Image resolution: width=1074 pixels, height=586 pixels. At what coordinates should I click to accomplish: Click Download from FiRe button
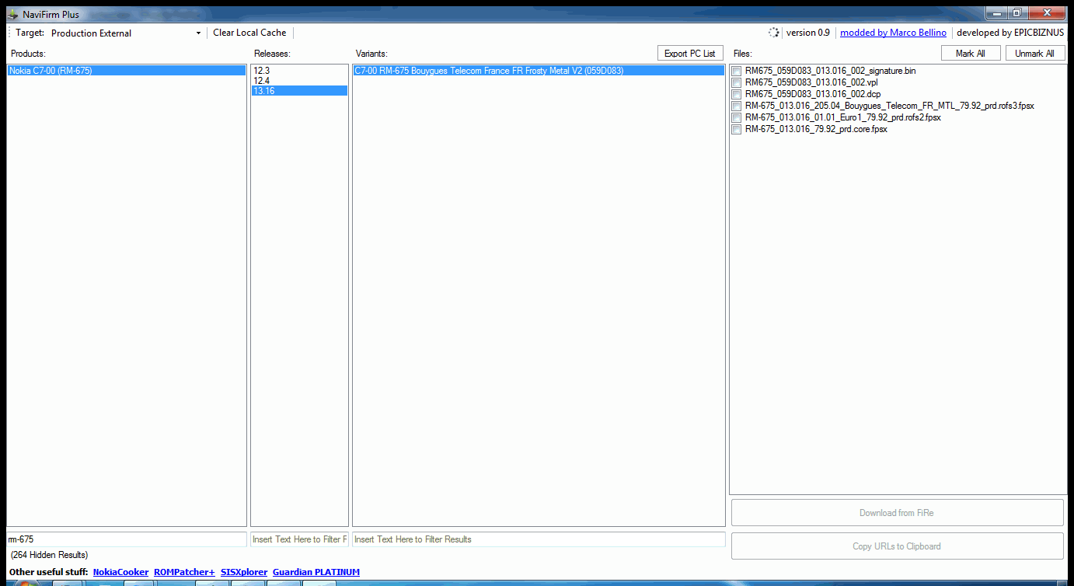tap(897, 513)
